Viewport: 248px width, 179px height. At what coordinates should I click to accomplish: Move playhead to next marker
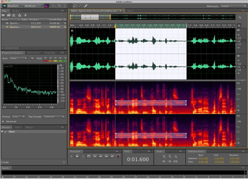(112, 156)
